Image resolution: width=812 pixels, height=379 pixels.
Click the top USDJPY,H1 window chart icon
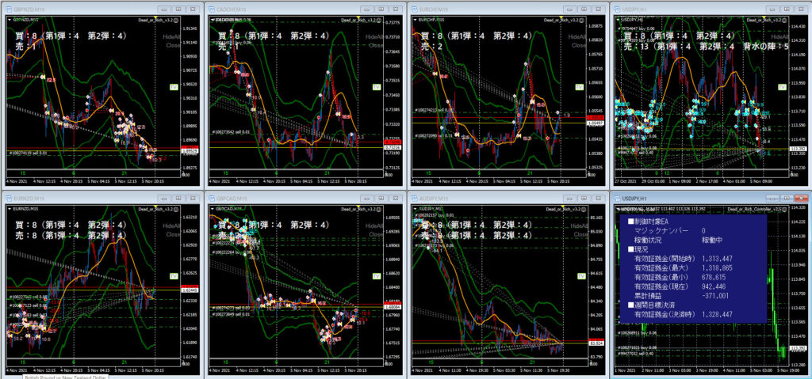click(x=617, y=9)
